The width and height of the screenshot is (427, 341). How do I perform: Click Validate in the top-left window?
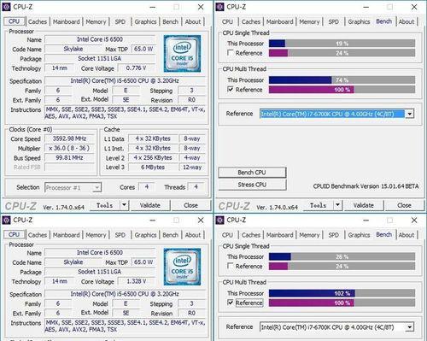coord(150,205)
